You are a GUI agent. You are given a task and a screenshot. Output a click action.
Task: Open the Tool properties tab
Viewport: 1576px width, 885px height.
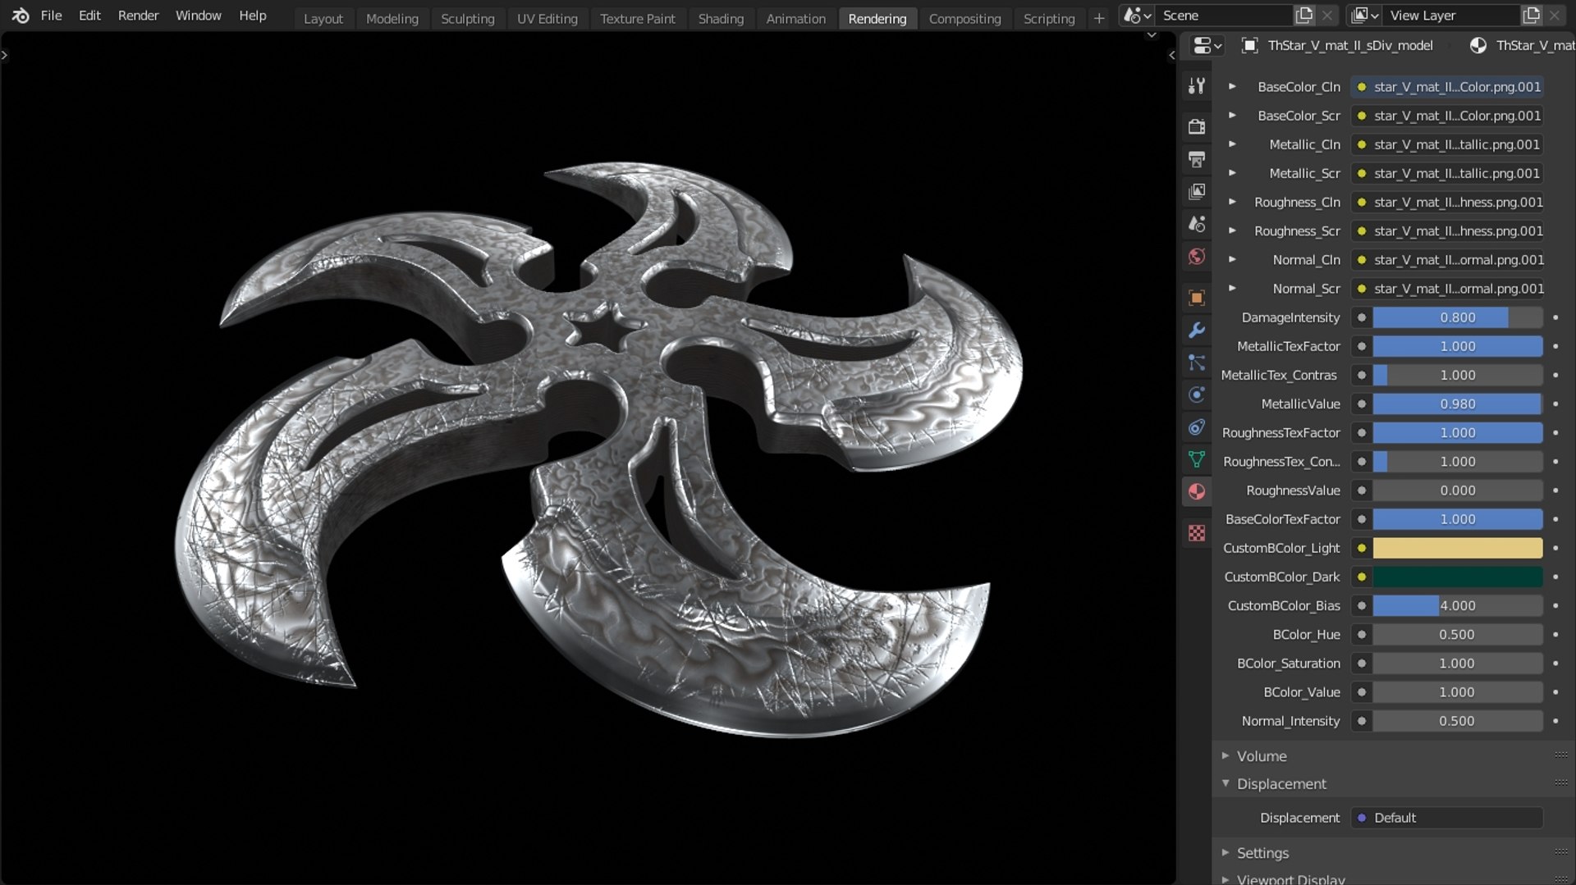pos(1197,86)
